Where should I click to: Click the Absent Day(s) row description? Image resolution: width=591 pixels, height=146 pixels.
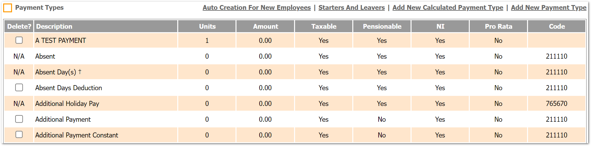56,72
